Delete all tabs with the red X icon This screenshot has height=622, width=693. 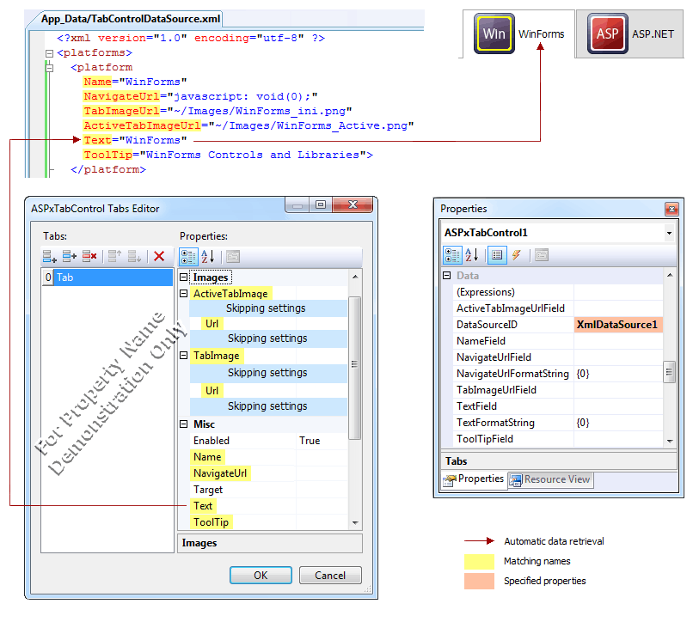(x=159, y=256)
